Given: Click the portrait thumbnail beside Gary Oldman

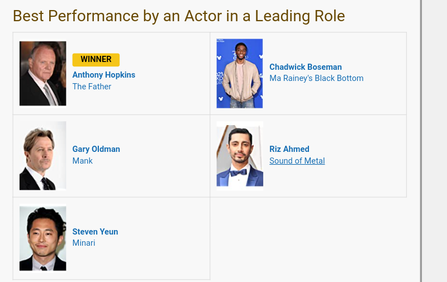Looking at the screenshot, I should coord(42,155).
